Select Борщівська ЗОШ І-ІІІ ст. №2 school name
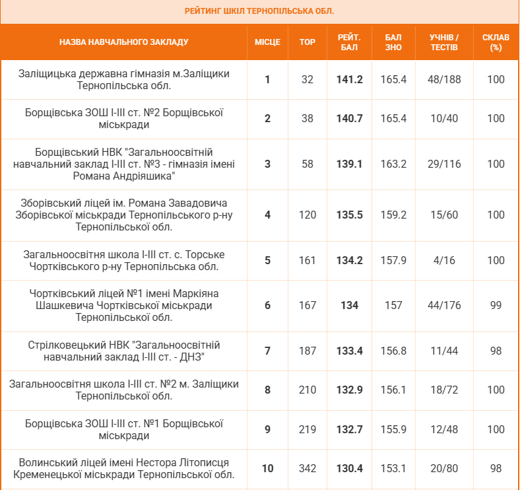The width and height of the screenshot is (520, 490). tap(123, 118)
